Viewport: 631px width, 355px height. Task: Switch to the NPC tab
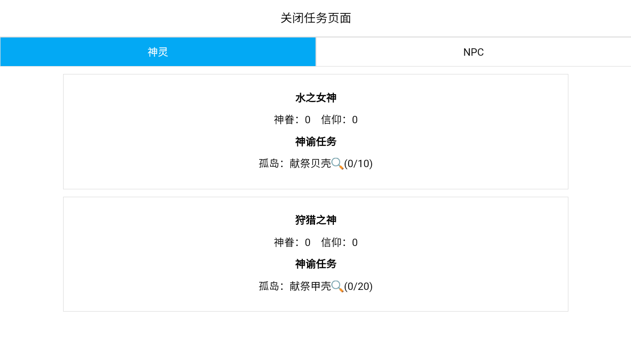pos(473,52)
